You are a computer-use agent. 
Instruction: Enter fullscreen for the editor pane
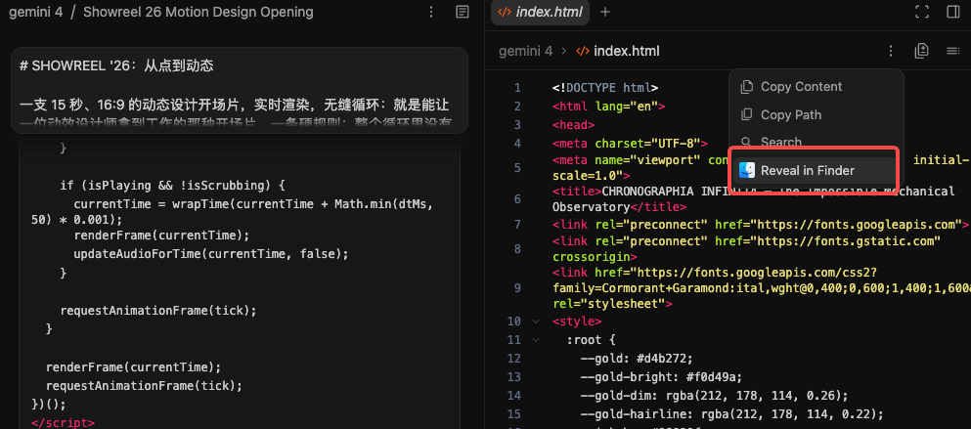click(922, 12)
